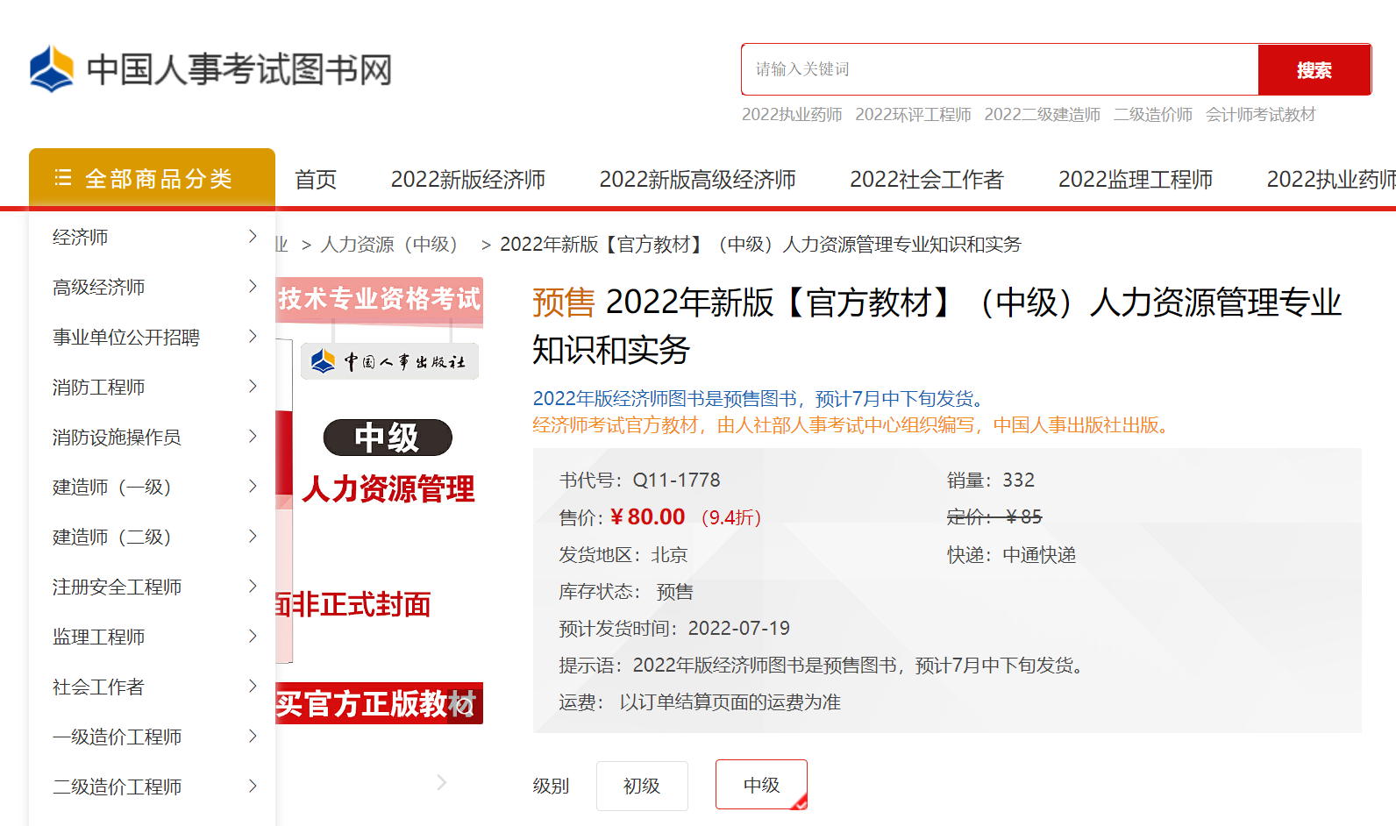The width and height of the screenshot is (1396, 826).
Task: Select the 经济师 category text
Action: point(81,237)
